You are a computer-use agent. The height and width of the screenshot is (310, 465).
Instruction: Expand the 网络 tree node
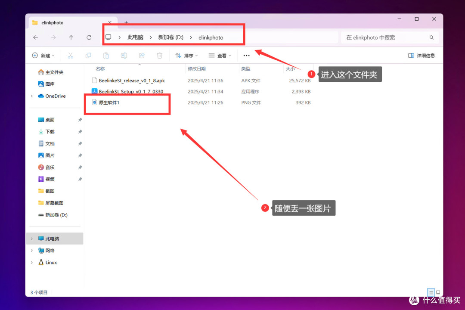pyautogui.click(x=32, y=251)
